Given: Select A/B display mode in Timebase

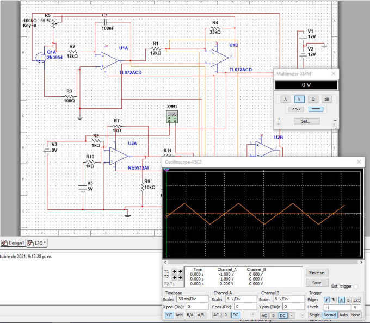Looking at the screenshot, I should coord(201,315).
